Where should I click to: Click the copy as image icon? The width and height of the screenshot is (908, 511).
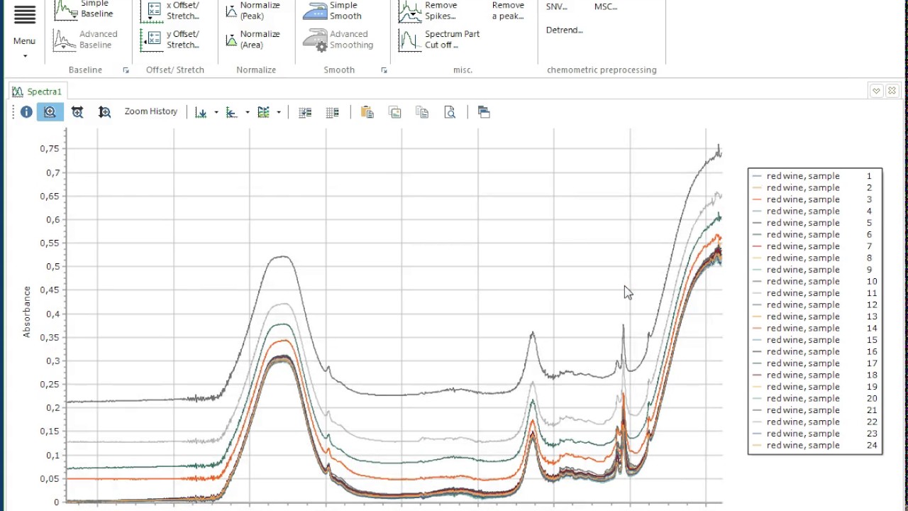point(394,112)
